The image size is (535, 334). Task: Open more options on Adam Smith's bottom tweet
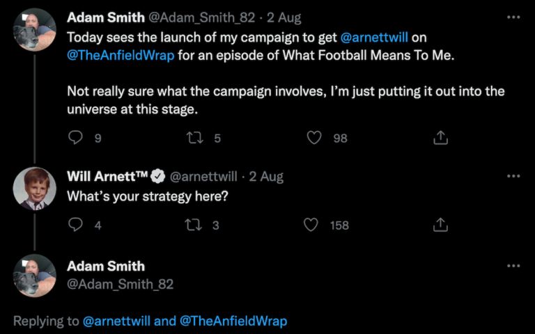513,266
